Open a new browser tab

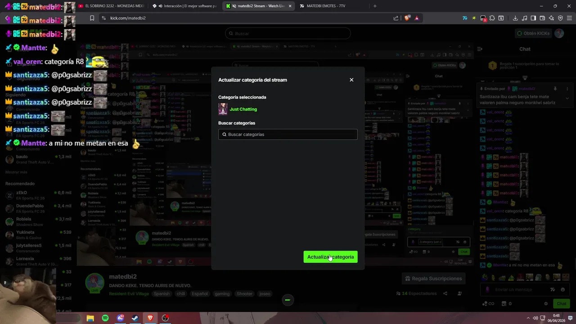point(375,6)
